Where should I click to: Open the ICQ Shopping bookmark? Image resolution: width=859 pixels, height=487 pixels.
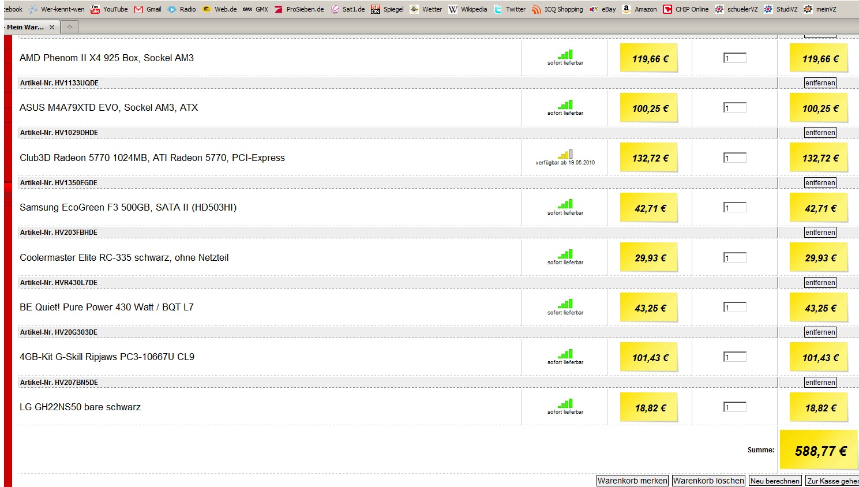coord(557,9)
